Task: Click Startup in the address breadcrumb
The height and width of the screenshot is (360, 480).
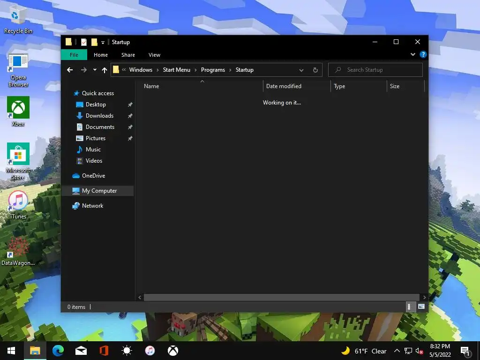Action: (245, 70)
